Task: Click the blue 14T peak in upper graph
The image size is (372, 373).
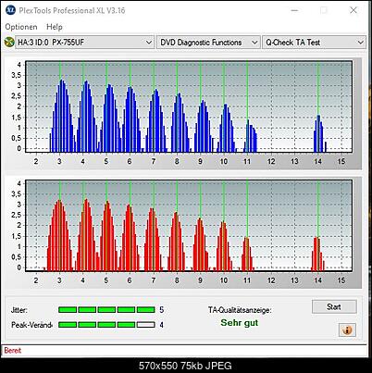Action: [x=320, y=133]
